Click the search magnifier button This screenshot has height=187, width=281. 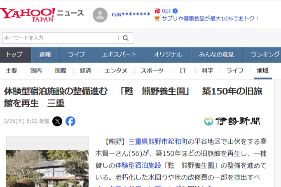125,38
